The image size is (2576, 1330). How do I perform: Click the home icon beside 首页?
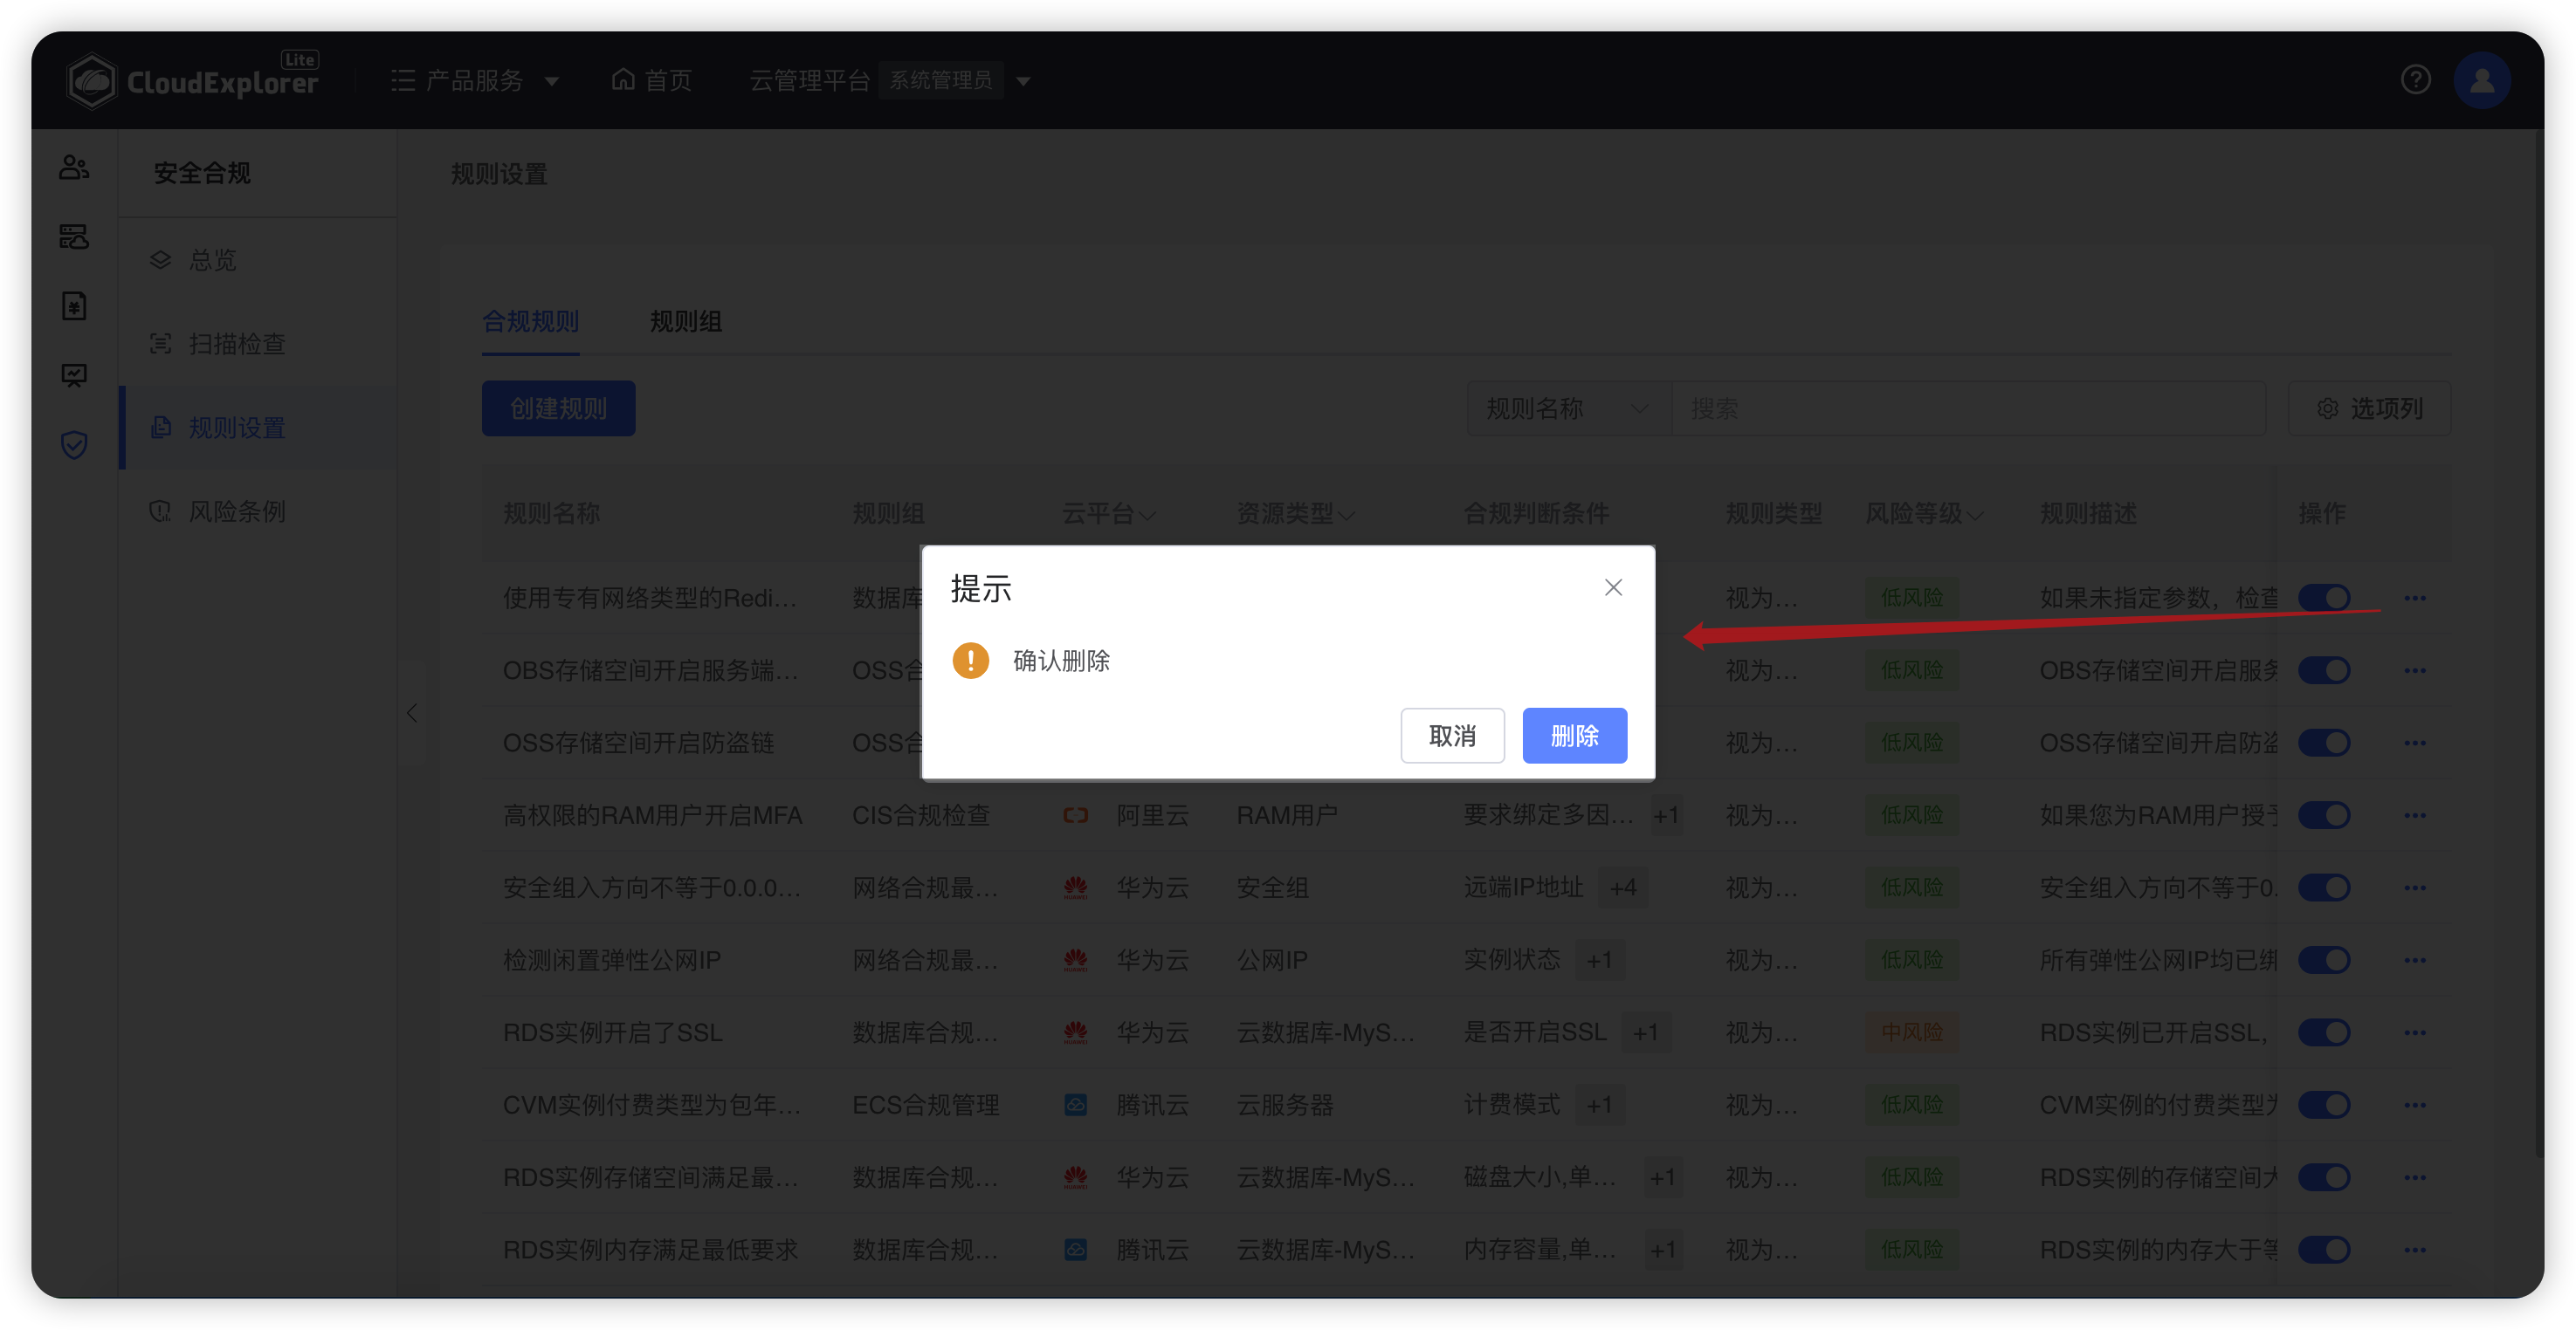point(622,79)
